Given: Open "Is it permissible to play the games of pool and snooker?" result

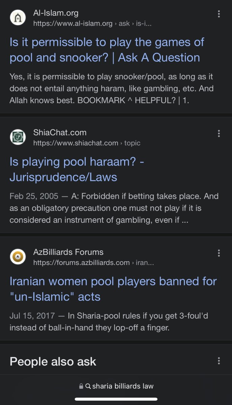Looking at the screenshot, I should [107, 50].
